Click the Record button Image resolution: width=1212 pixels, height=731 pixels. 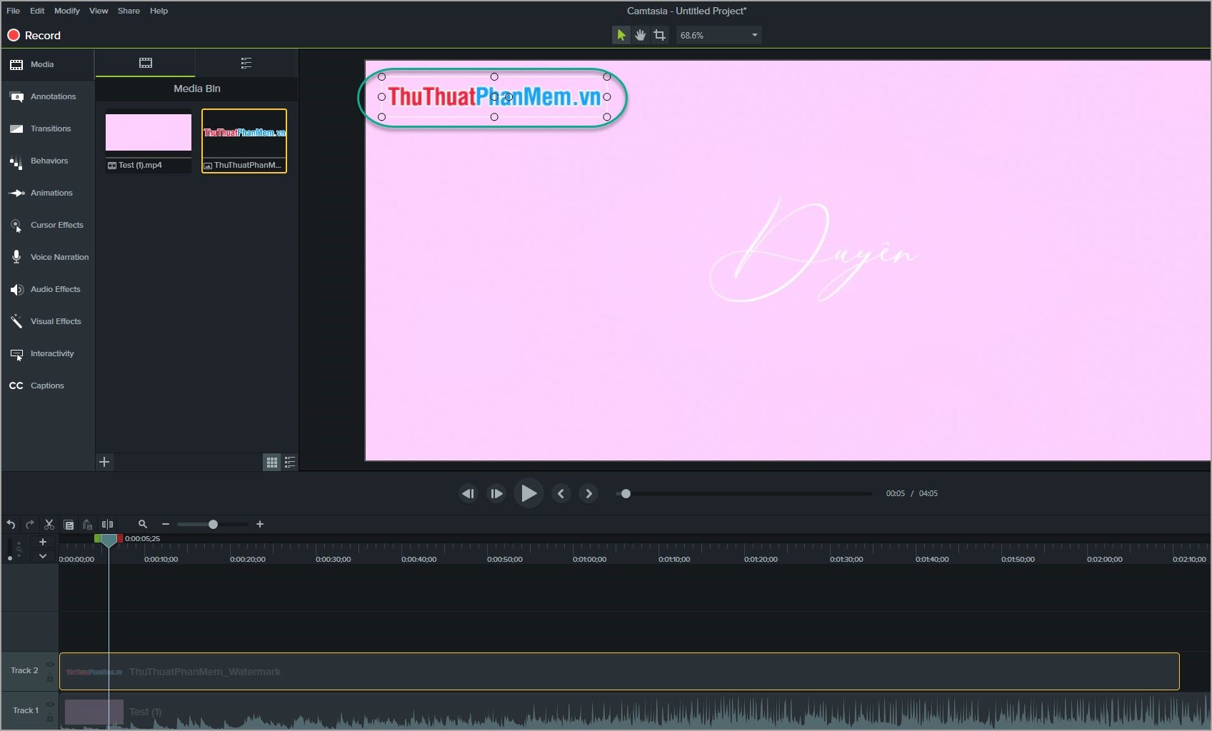[x=34, y=35]
